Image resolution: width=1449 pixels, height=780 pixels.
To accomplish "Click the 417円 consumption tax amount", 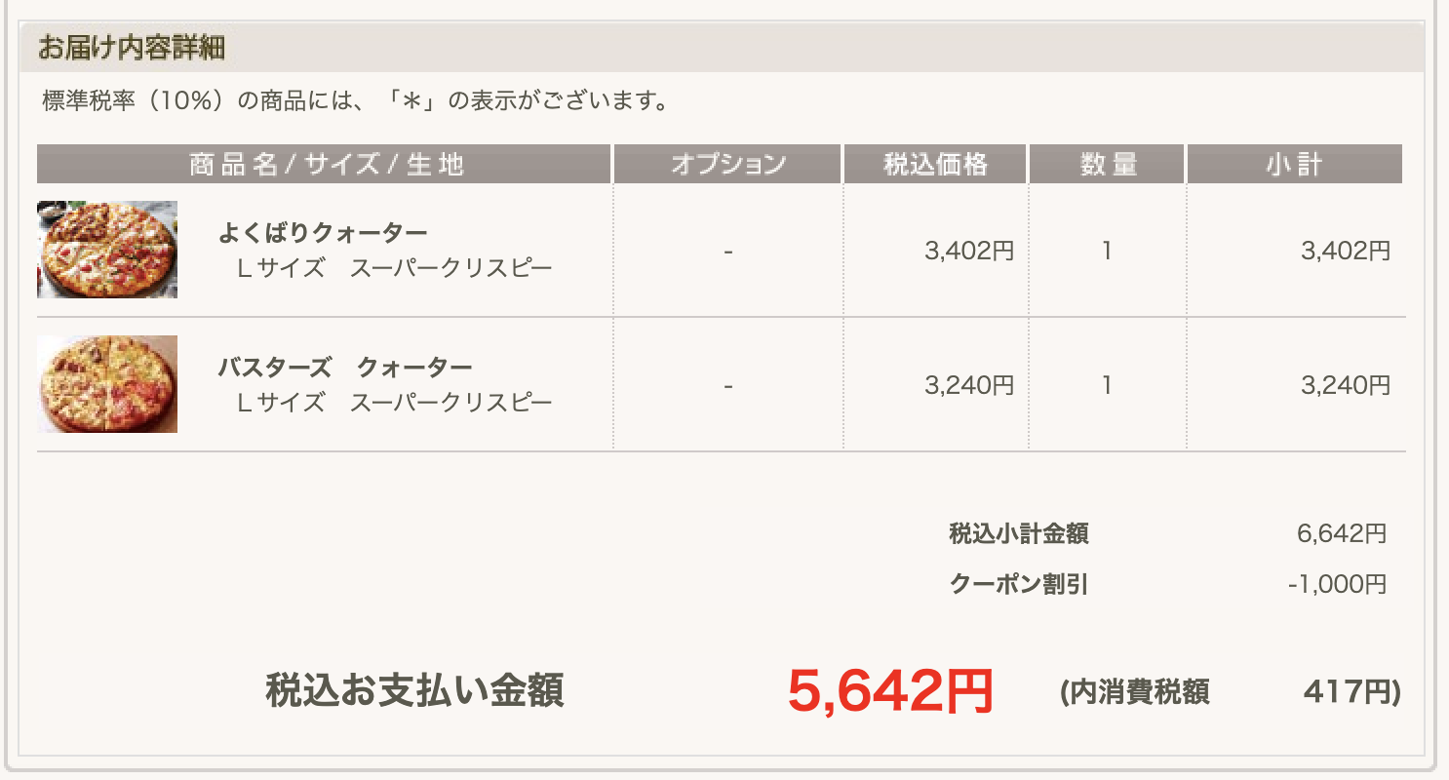I will (1351, 692).
